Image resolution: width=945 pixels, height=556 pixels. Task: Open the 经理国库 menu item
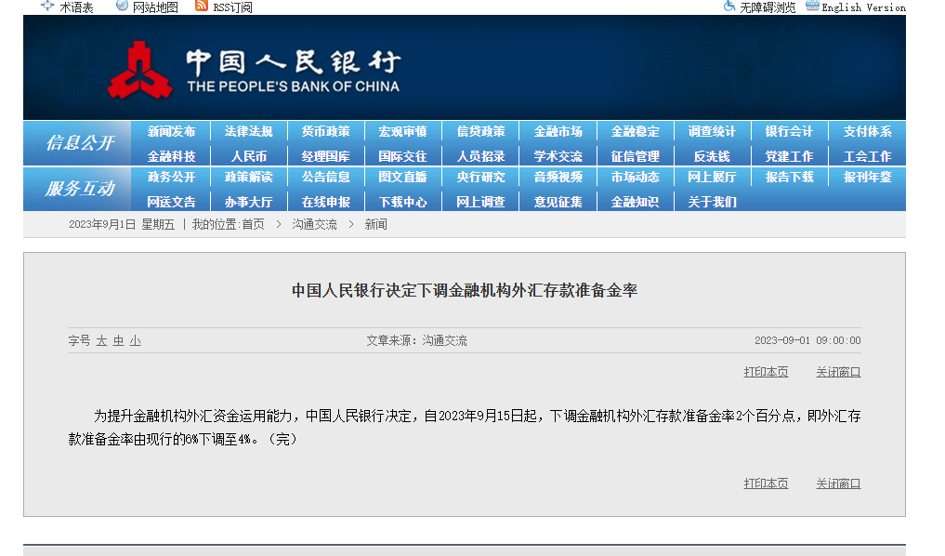326,157
